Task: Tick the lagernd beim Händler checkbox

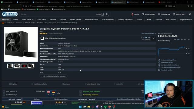Action: pos(81,91)
